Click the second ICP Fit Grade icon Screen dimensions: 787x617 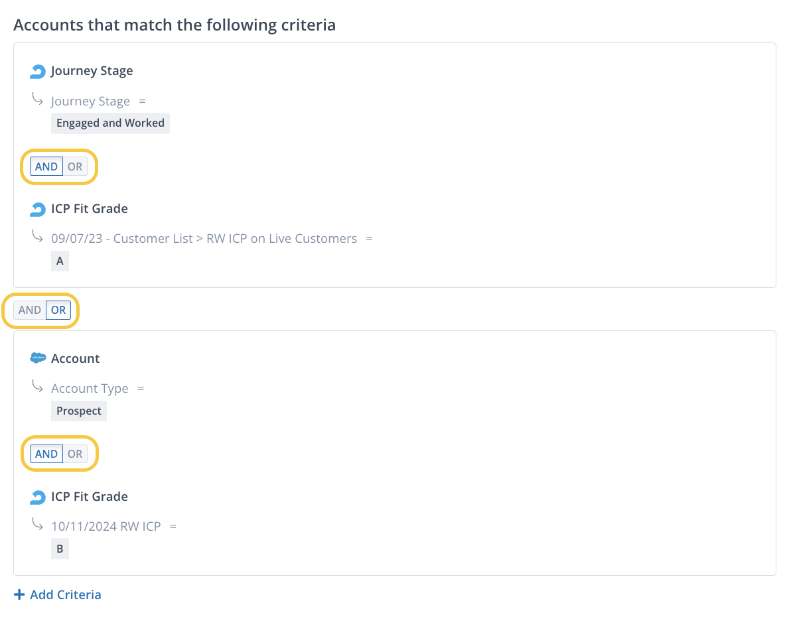38,497
